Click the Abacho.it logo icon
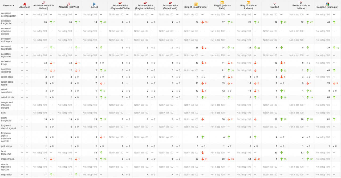The width and height of the screenshot is (341, 178). tap(25, 4)
